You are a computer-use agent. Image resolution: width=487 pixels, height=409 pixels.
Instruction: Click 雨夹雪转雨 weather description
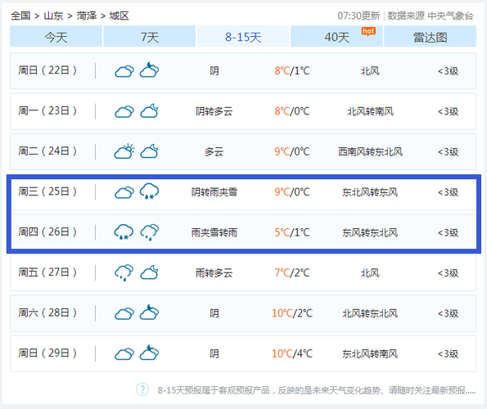coord(214,232)
